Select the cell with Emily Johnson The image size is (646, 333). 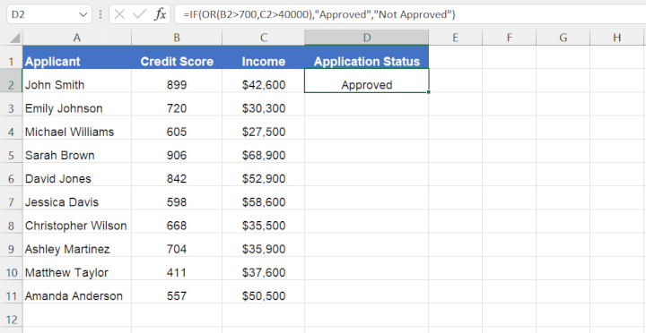tap(77, 108)
